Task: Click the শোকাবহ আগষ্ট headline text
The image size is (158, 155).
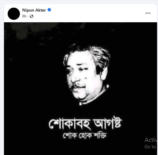Action: (85, 123)
